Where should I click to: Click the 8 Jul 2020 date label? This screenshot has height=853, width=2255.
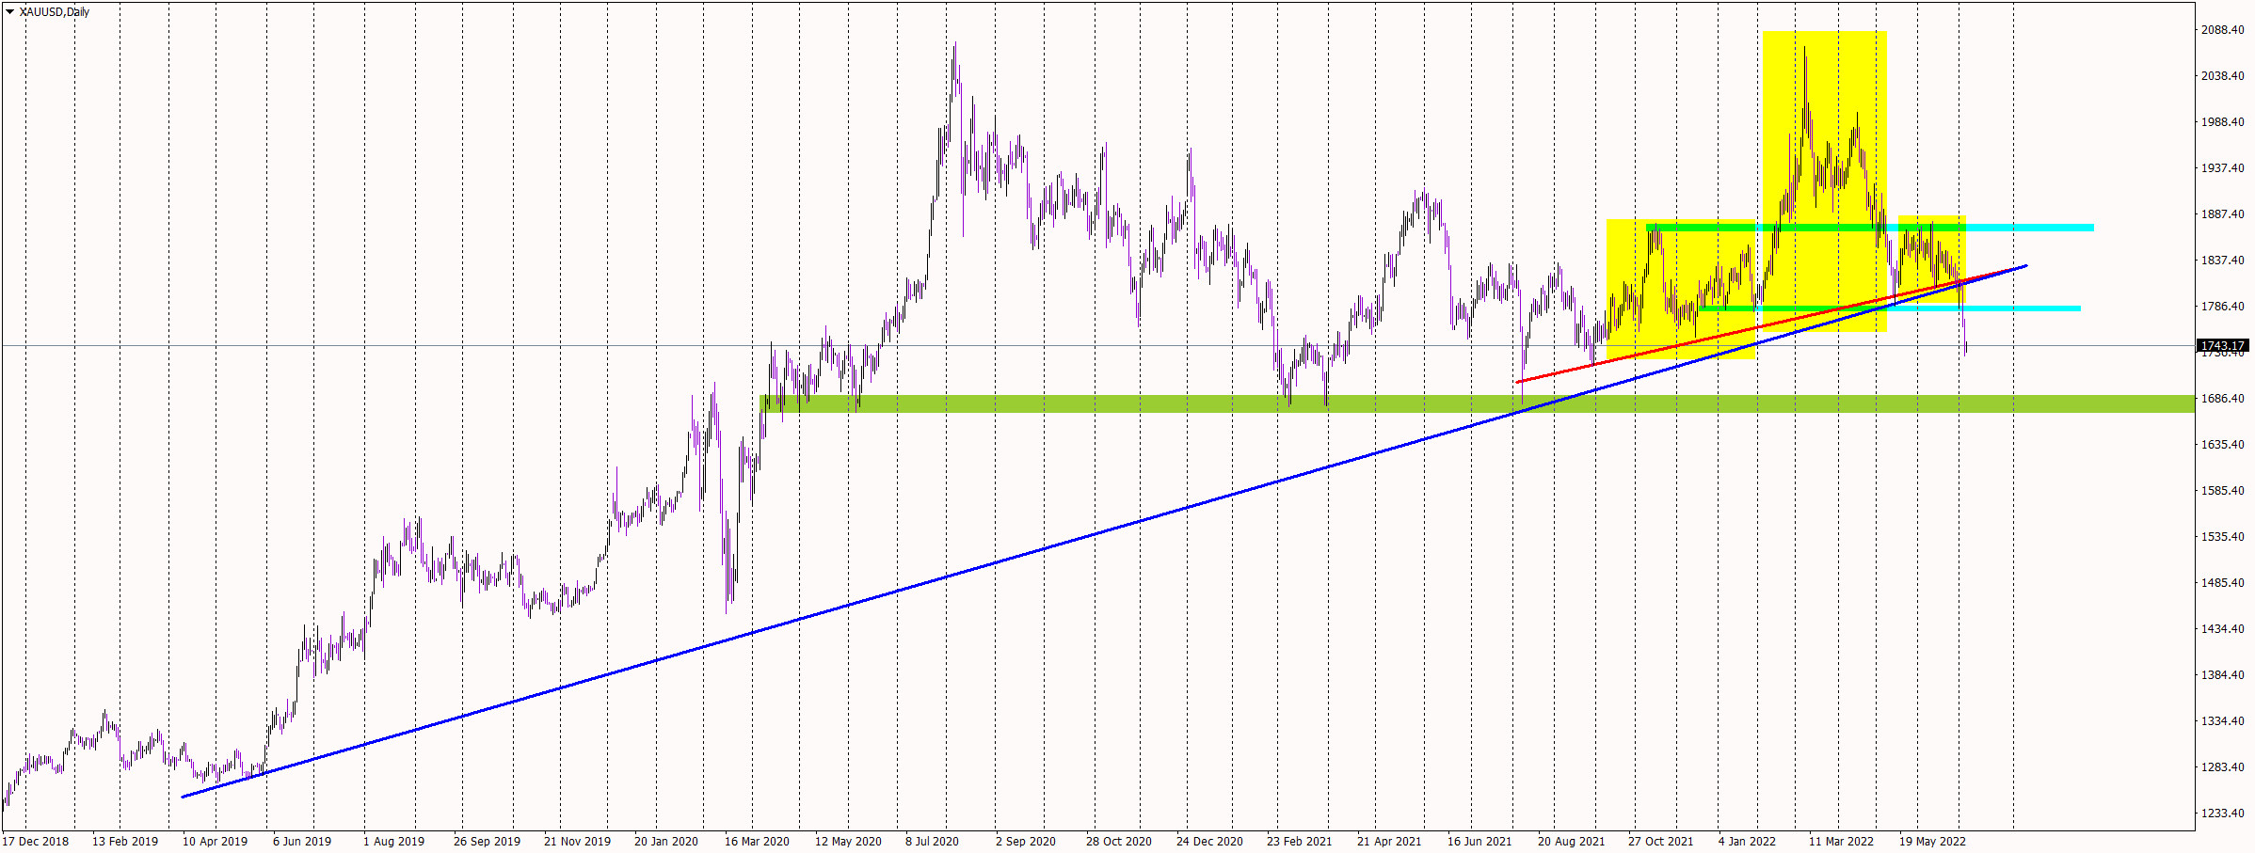(932, 842)
